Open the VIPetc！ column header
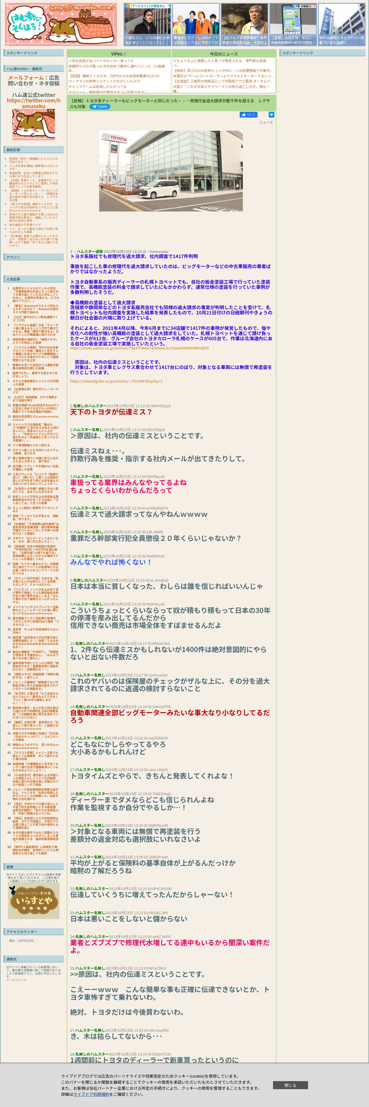 pyautogui.click(x=119, y=54)
